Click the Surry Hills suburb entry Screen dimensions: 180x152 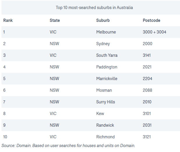coord(106,102)
